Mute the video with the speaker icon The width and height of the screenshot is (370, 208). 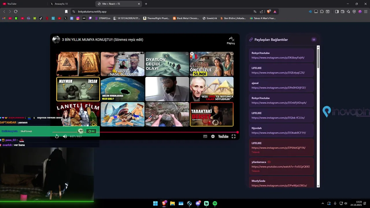(x=65, y=136)
